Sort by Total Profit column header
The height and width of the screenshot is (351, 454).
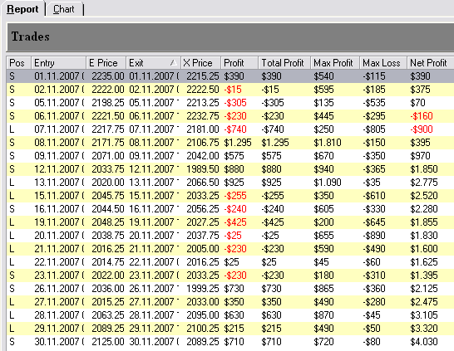click(x=284, y=63)
